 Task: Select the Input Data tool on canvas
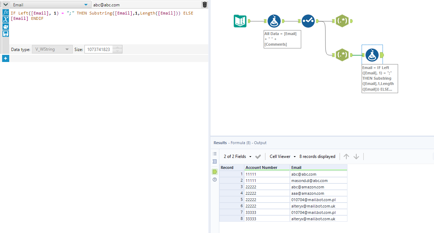tap(240, 21)
